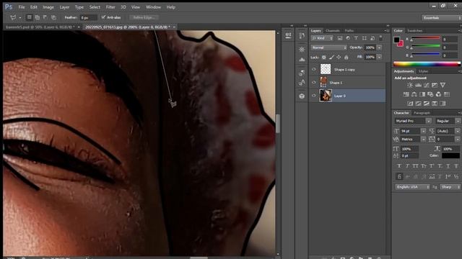Hide the Layer 0 layer
462x259 pixels.
point(314,96)
